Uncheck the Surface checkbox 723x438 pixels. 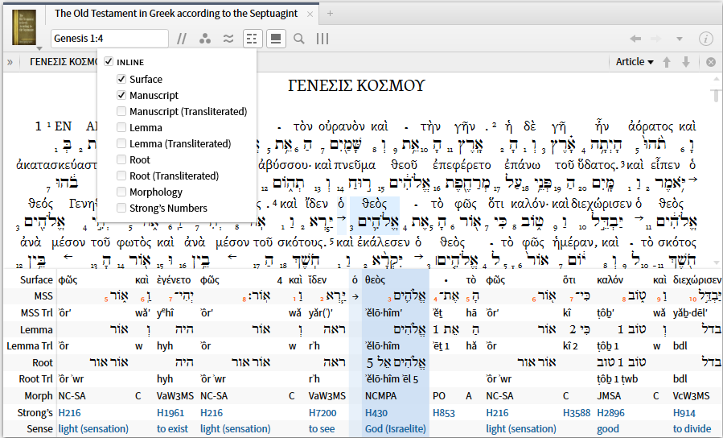coord(121,79)
